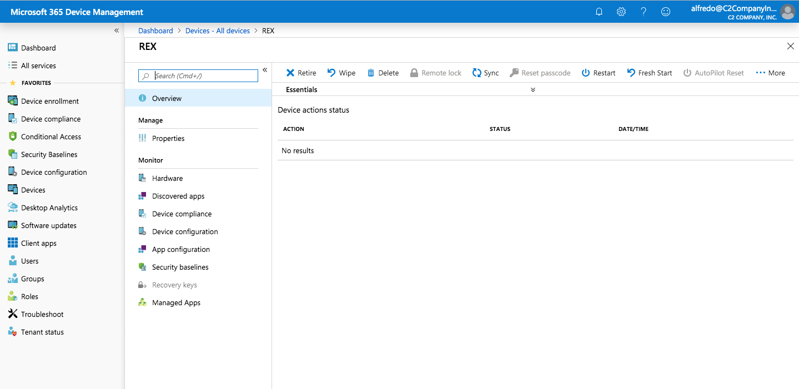Click the Fresh Start action
This screenshot has width=799, height=389.
[x=649, y=73]
